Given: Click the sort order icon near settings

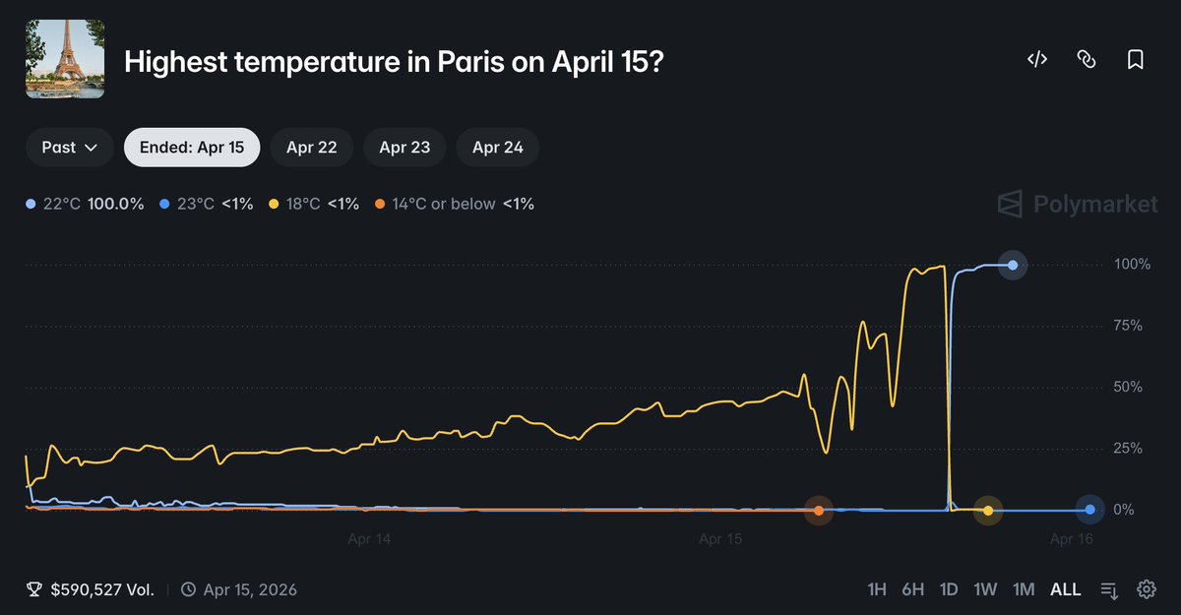Looking at the screenshot, I should click(1110, 588).
